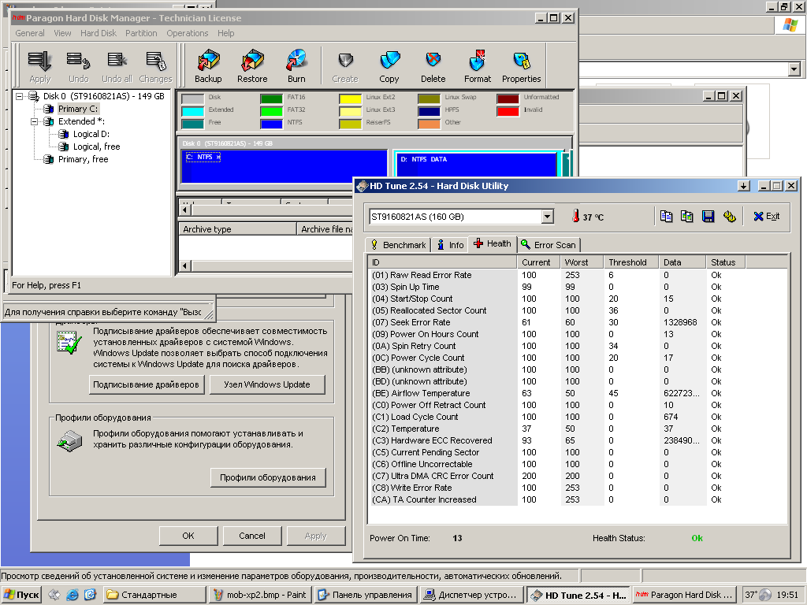Click the Format partition icon
This screenshot has width=807, height=605.
tap(477, 61)
